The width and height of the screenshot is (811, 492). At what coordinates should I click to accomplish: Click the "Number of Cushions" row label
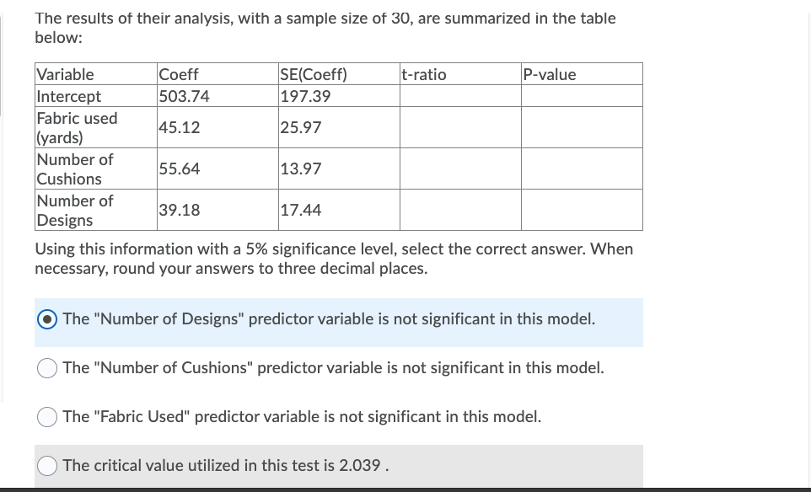point(75,168)
